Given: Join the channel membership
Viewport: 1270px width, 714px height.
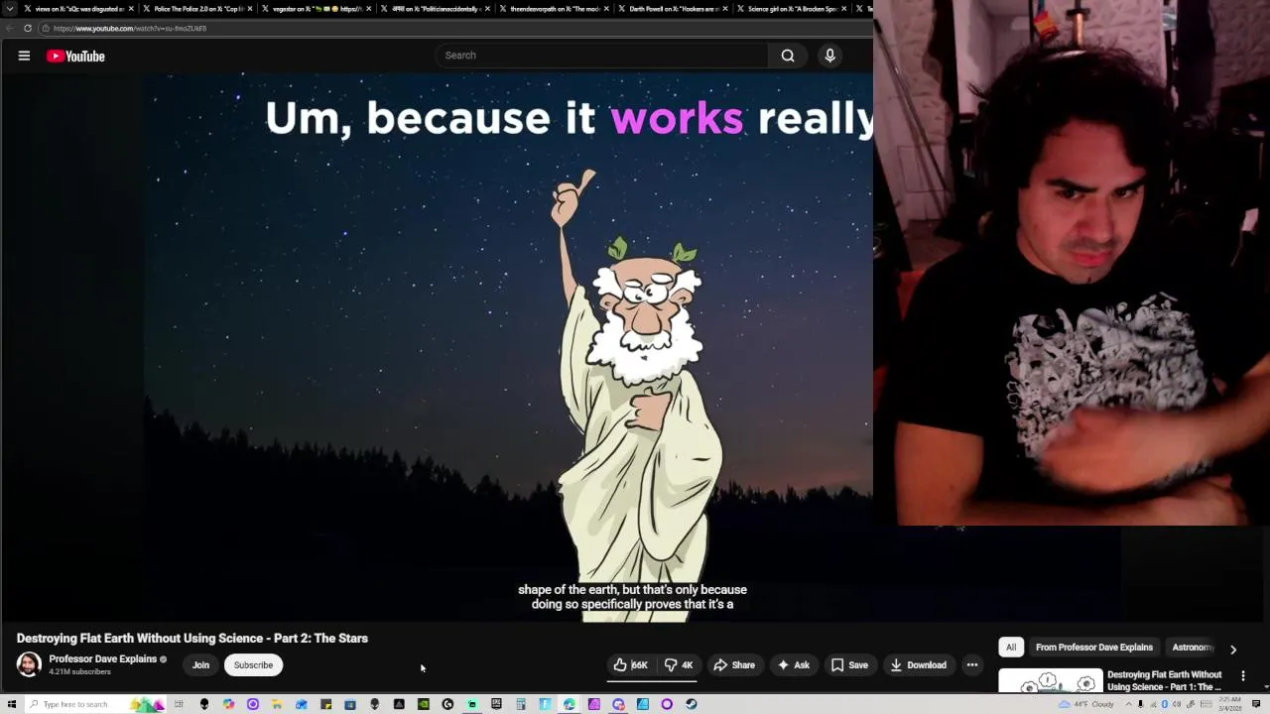Looking at the screenshot, I should coord(200,665).
